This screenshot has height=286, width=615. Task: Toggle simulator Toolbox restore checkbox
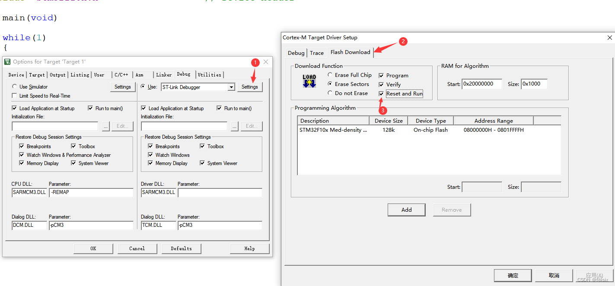73,146
